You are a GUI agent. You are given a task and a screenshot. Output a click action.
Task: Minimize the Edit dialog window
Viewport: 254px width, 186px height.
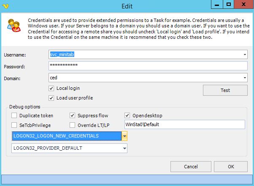(x=217, y=5)
